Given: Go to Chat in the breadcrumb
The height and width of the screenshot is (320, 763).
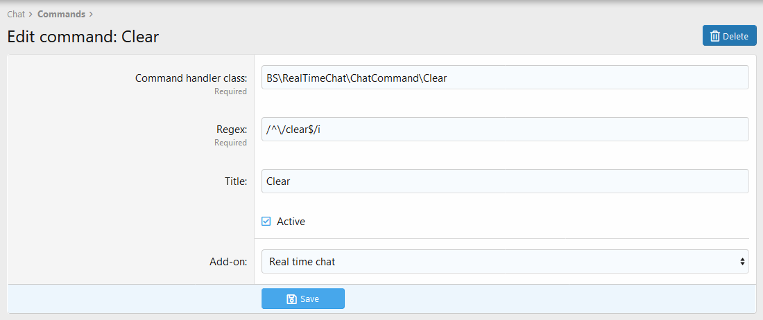Looking at the screenshot, I should [x=16, y=14].
